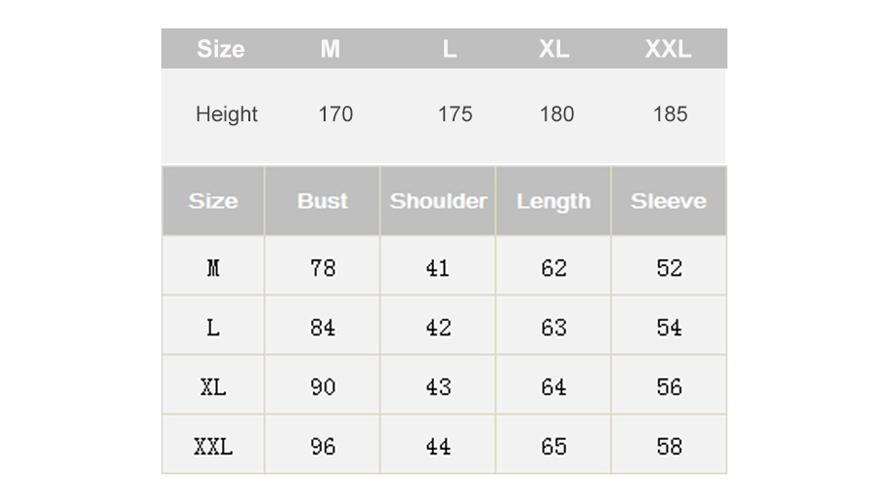Click bust measurement 78 in M row
The height and width of the screenshot is (489, 878).
coord(323,268)
